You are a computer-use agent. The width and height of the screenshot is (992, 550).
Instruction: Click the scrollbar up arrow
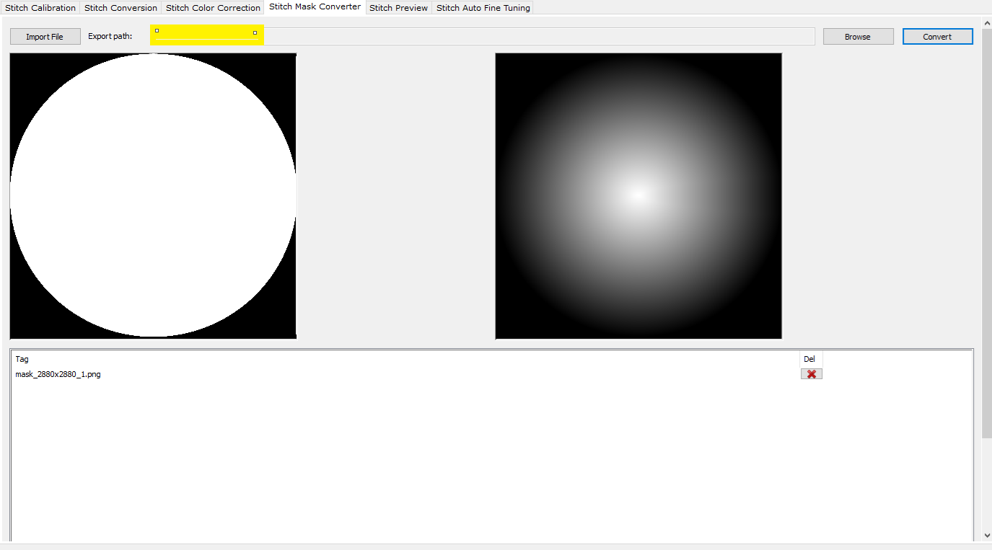tap(987, 22)
